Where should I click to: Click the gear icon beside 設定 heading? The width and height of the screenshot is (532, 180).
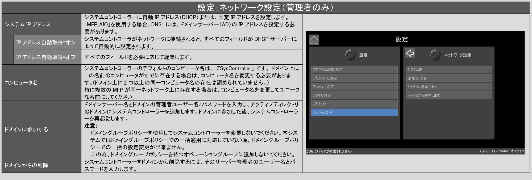pyautogui.click(x=350, y=55)
